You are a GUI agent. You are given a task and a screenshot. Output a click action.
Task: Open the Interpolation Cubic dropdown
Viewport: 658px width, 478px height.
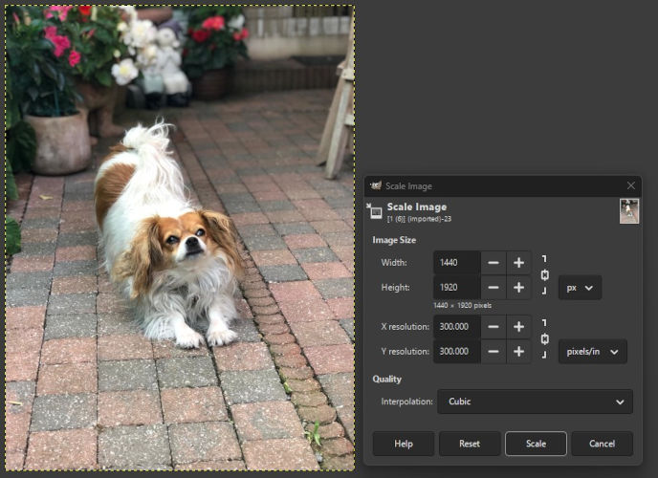pos(535,402)
